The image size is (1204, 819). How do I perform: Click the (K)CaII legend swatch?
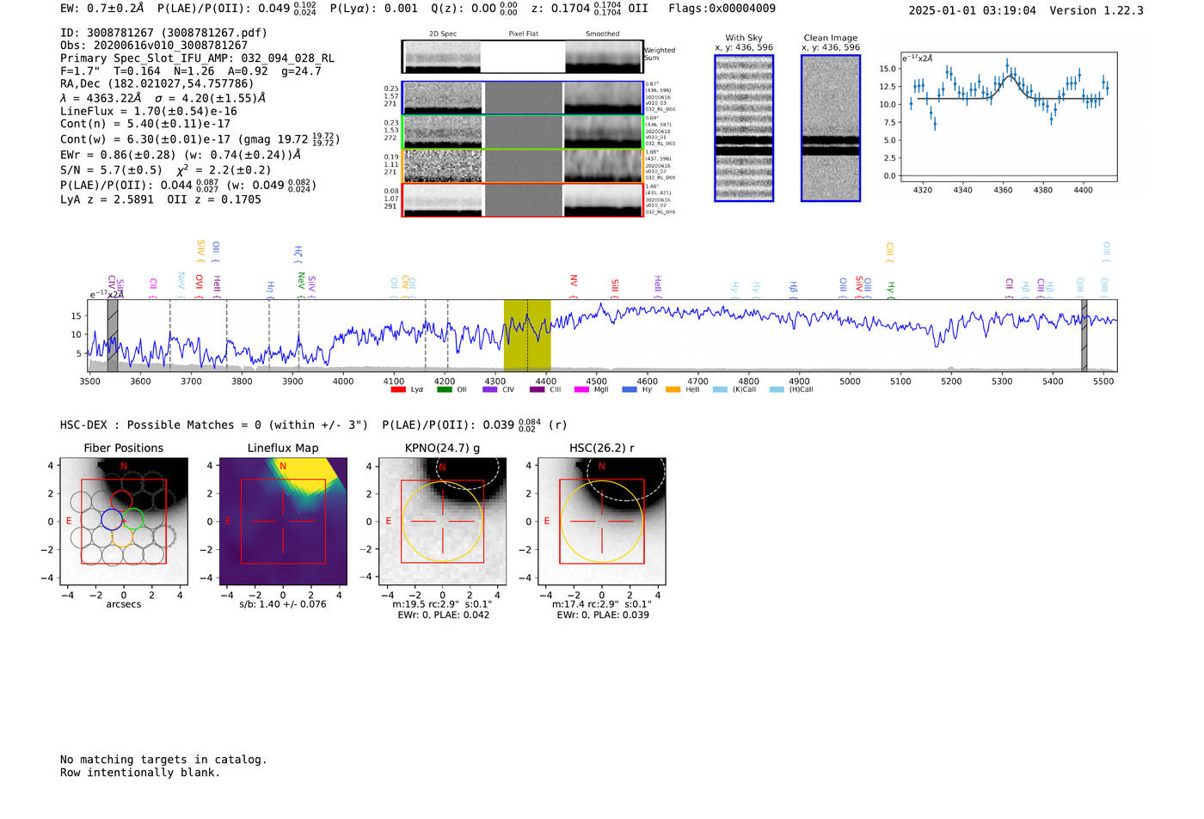(720, 389)
